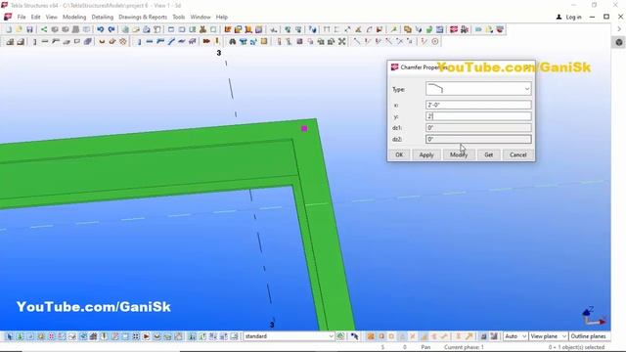Toggle the select grid switch
The image size is (626, 352).
coord(62,336)
